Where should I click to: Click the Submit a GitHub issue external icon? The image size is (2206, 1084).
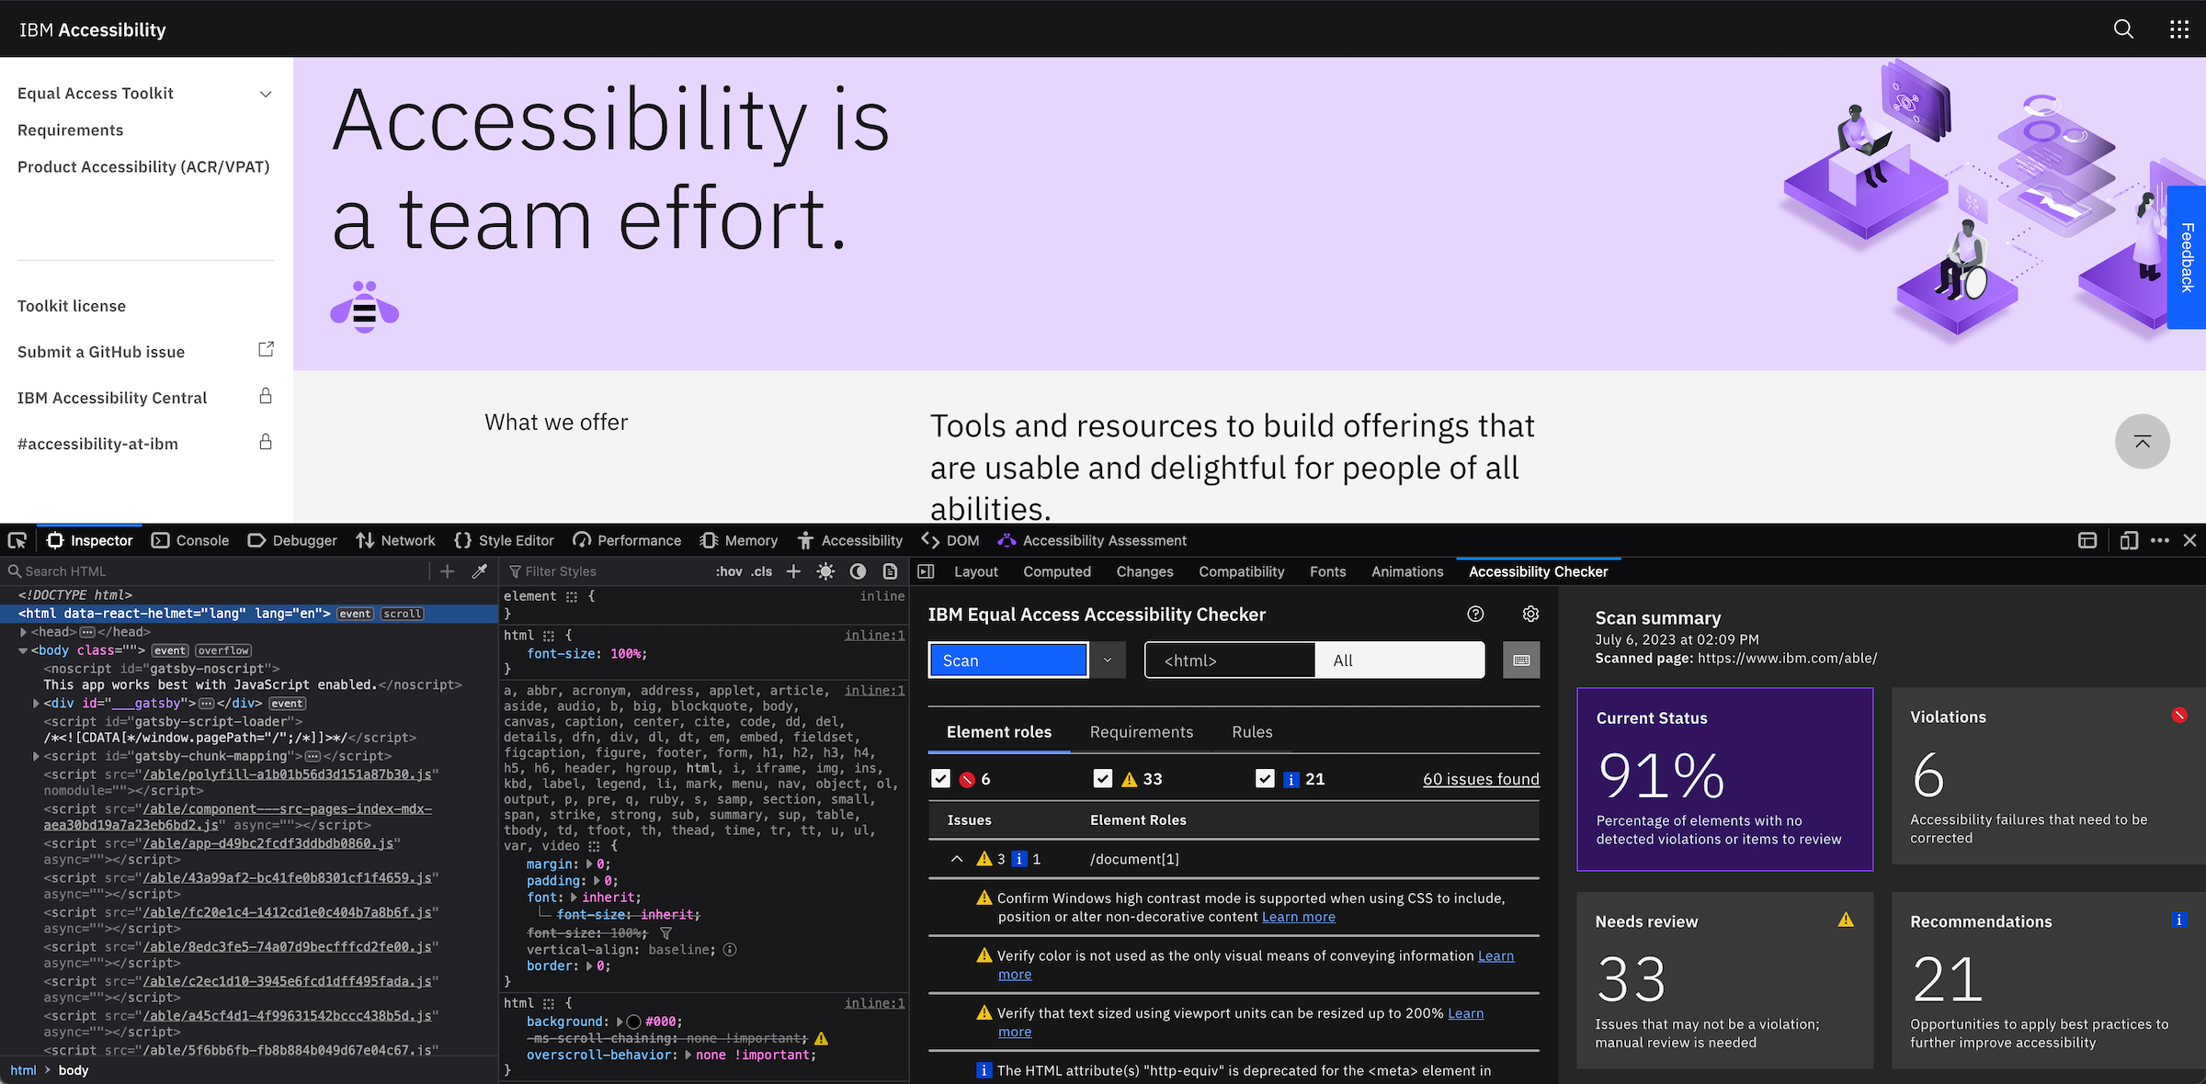tap(266, 349)
